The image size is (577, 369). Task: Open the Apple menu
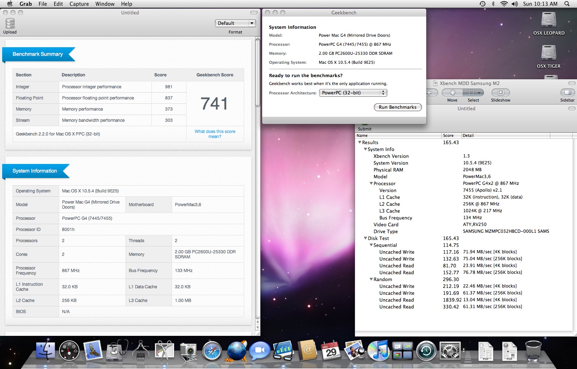(10, 4)
